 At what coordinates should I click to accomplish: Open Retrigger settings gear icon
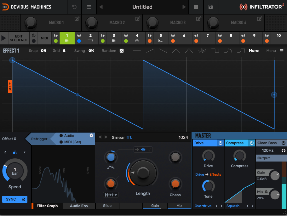click(x=91, y=135)
